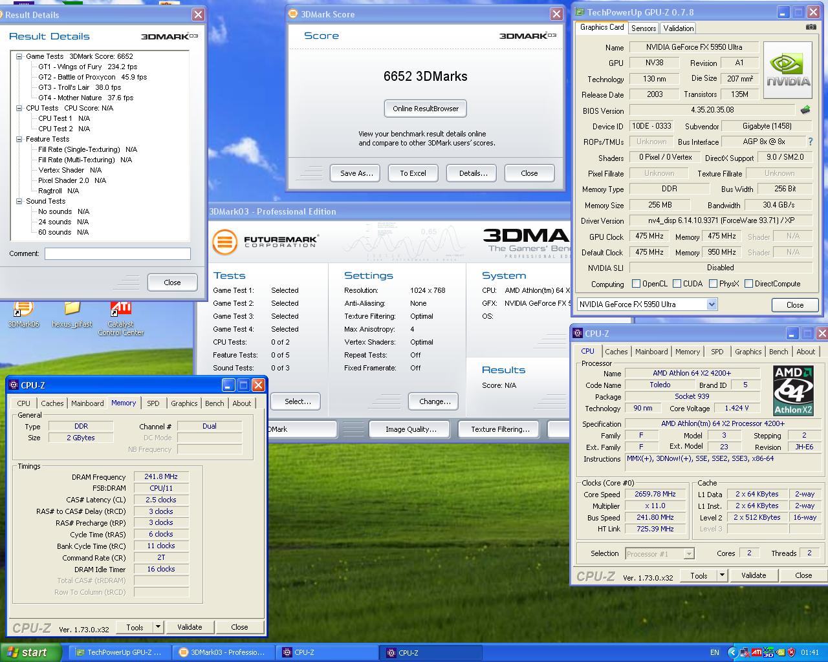Click the Online ResultBrowser button

425,109
